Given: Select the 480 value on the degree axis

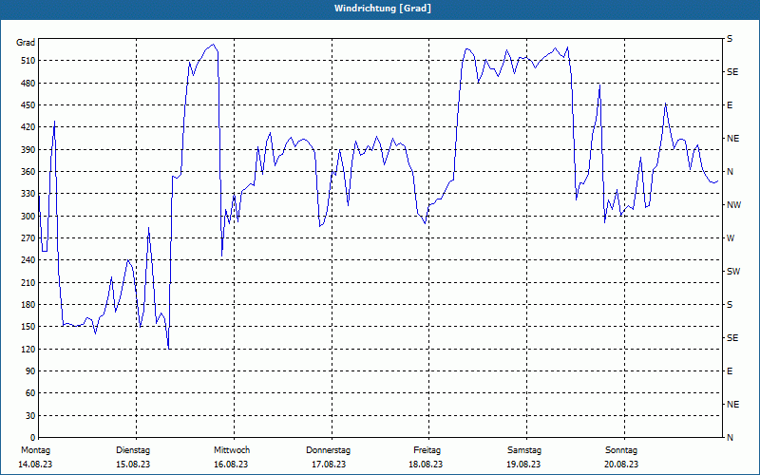Looking at the screenshot, I should pos(28,84).
